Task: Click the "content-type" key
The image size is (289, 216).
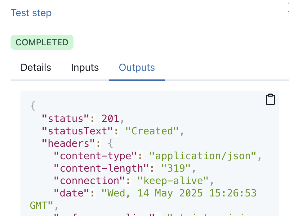Action: 95,156
